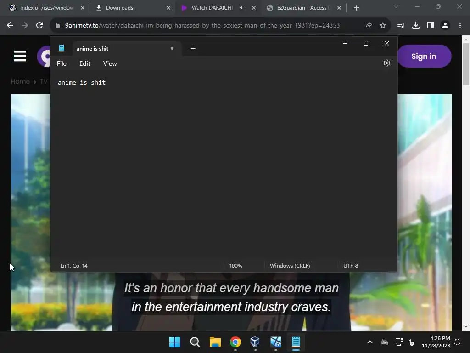The image size is (470, 353).
Task: Close the Watch DAKAICHI tab
Action: point(254,8)
